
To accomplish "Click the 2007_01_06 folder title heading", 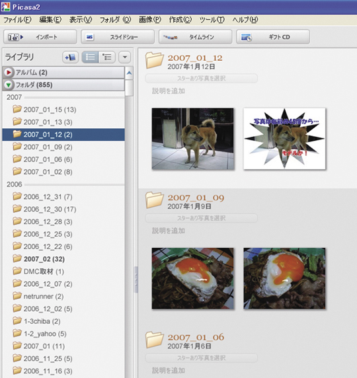I will tap(196, 337).
